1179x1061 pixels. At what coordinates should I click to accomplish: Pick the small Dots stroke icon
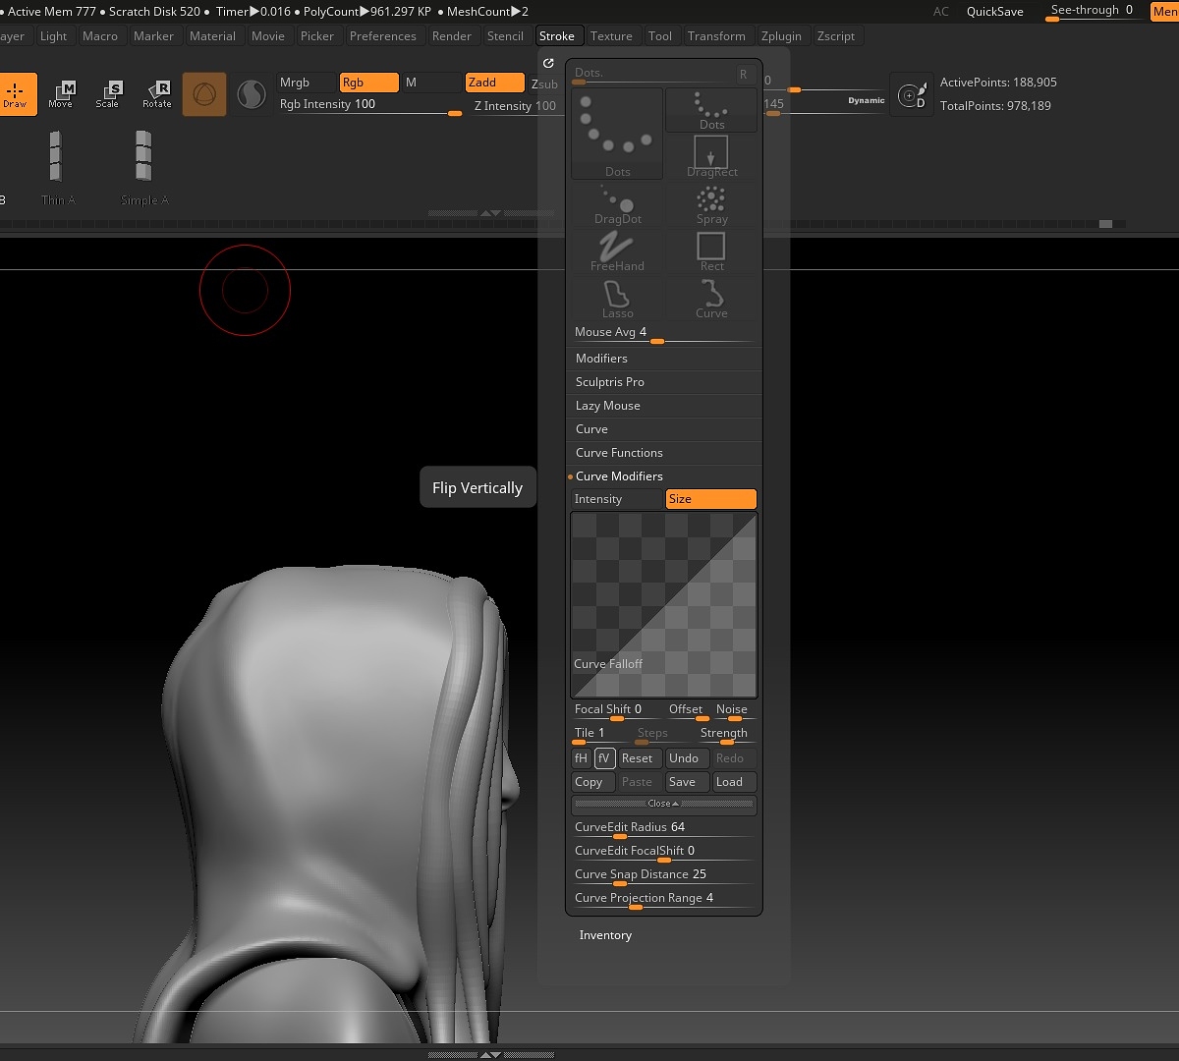click(711, 109)
